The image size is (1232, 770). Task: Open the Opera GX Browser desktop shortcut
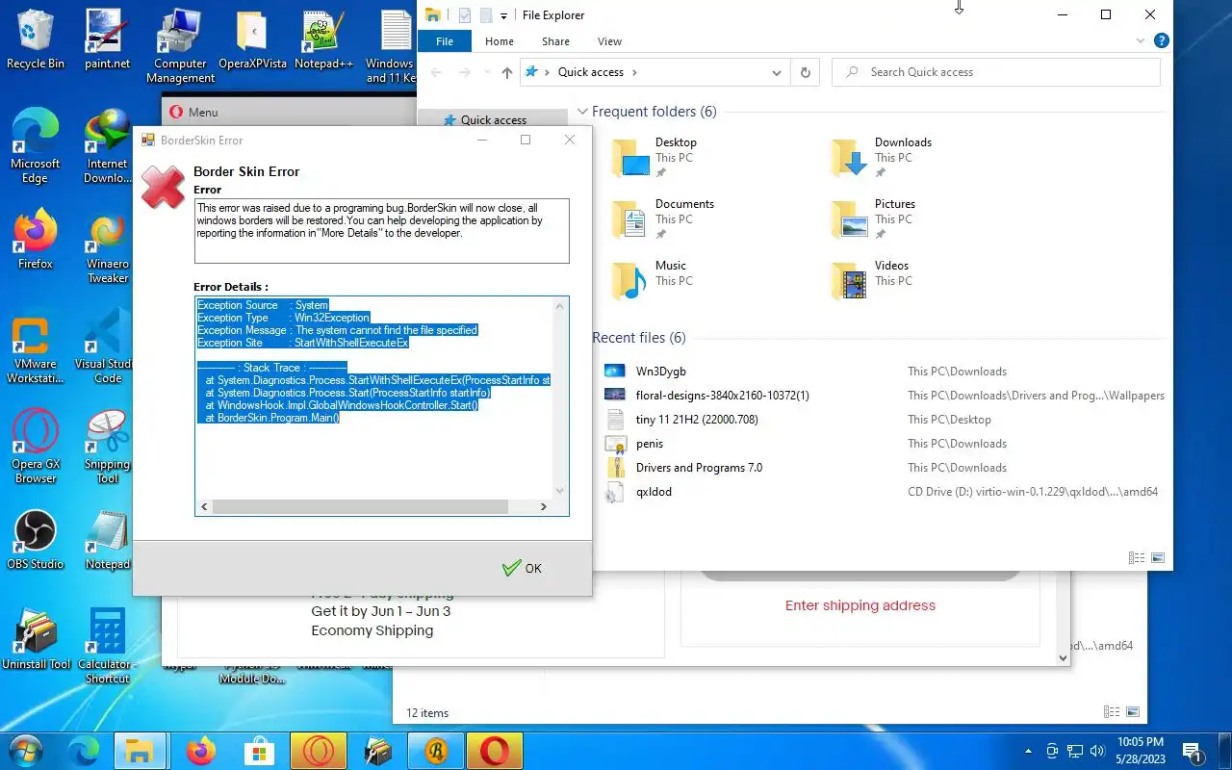point(36,447)
